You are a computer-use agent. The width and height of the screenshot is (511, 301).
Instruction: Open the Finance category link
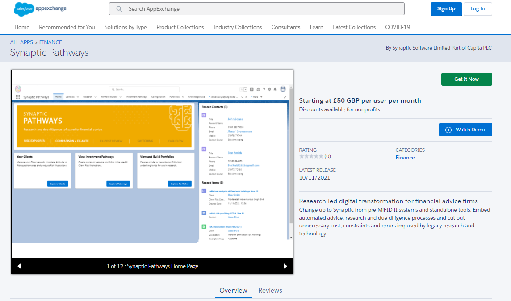(405, 158)
